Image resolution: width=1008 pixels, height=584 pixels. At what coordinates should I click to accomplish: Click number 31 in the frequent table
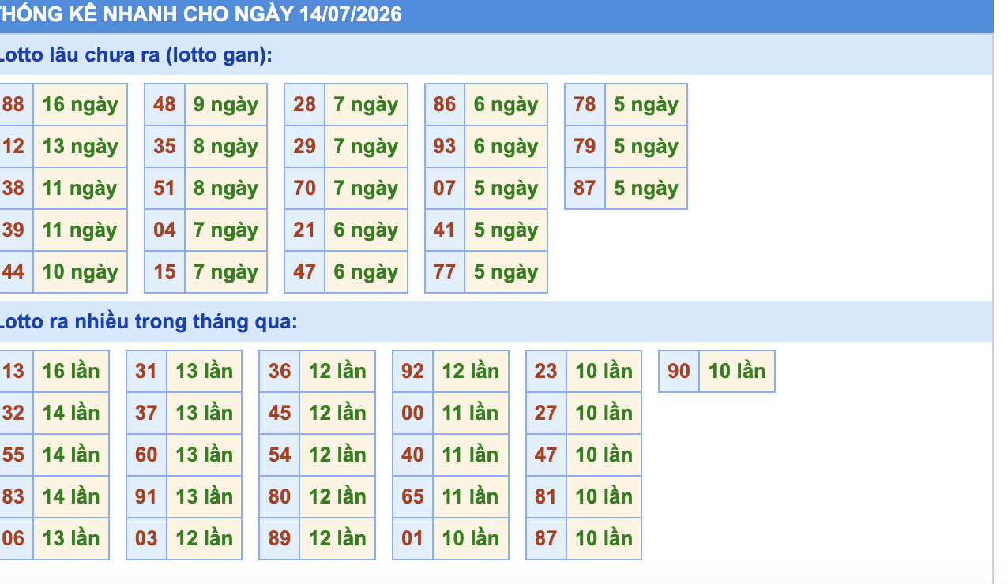point(146,371)
